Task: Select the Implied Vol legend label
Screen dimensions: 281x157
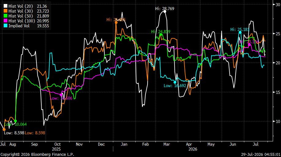Action: coord(19,26)
